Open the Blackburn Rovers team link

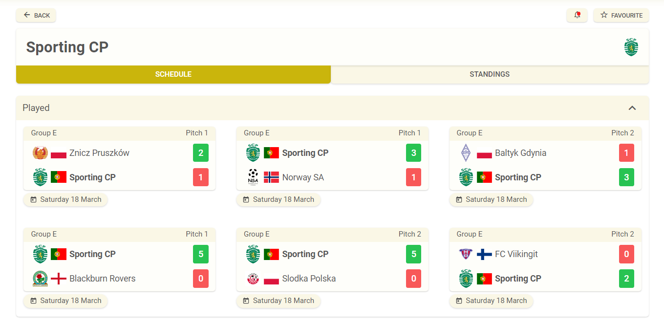click(x=102, y=279)
